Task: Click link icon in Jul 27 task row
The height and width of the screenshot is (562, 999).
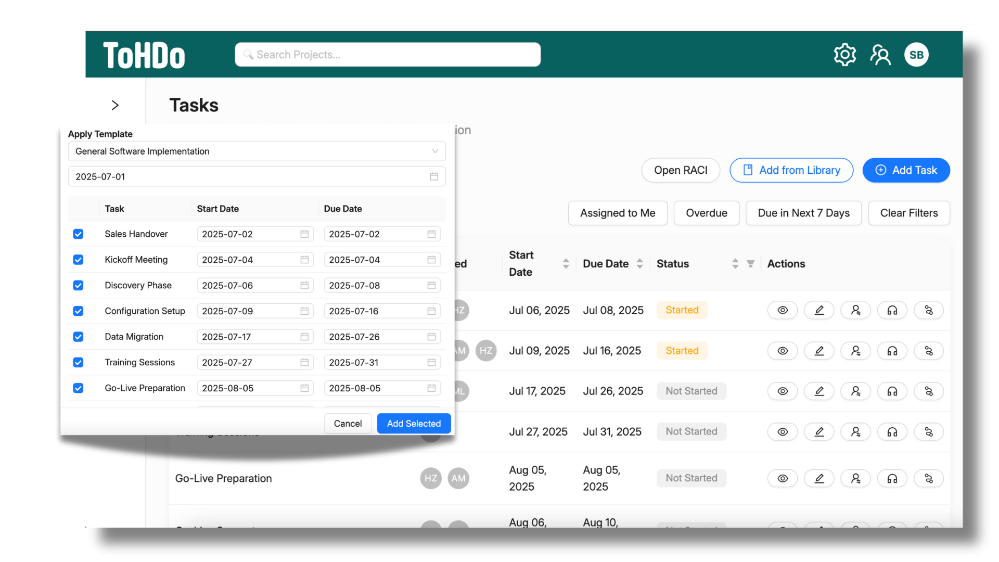Action: (929, 432)
